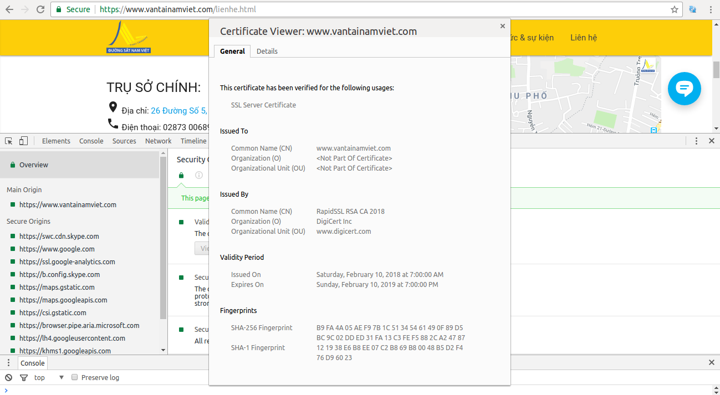Click the browser forward arrow
This screenshot has width=720, height=395.
pyautogui.click(x=25, y=9)
